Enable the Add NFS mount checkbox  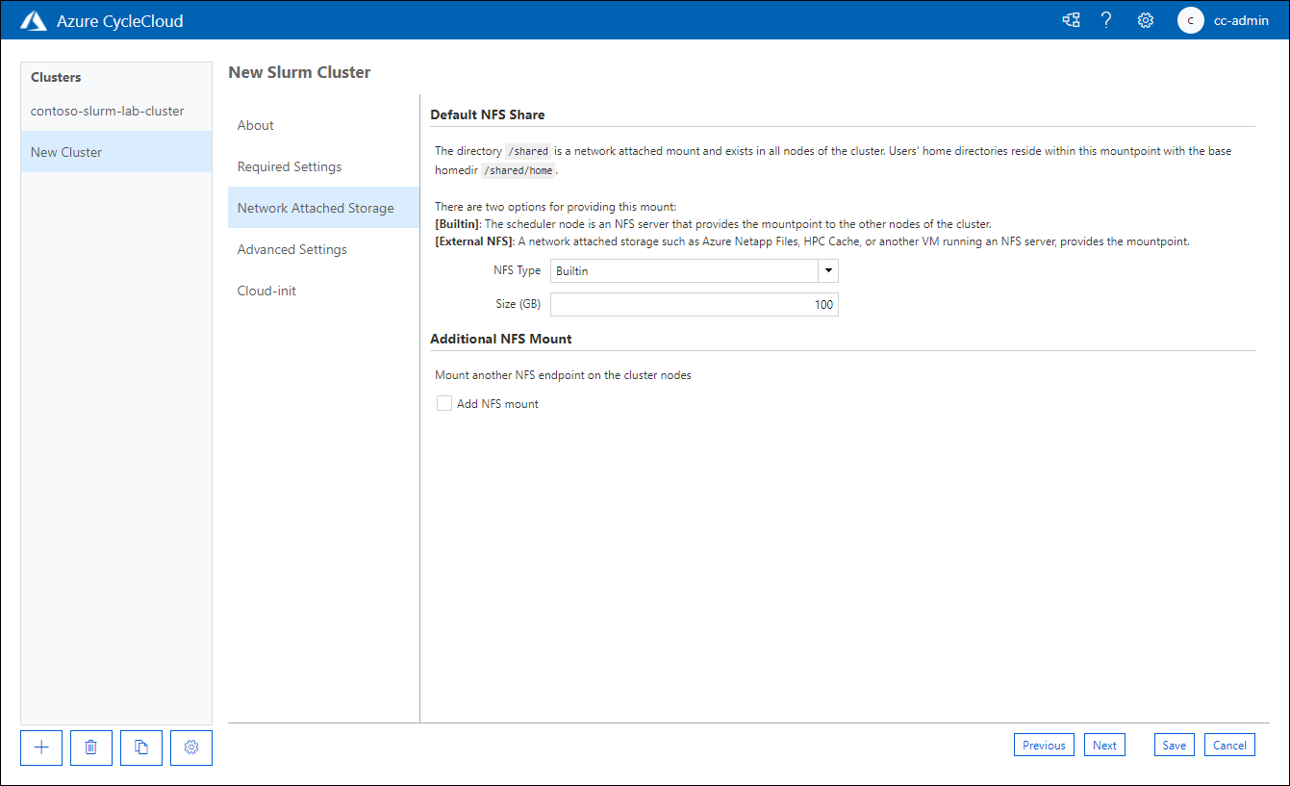pyautogui.click(x=443, y=403)
